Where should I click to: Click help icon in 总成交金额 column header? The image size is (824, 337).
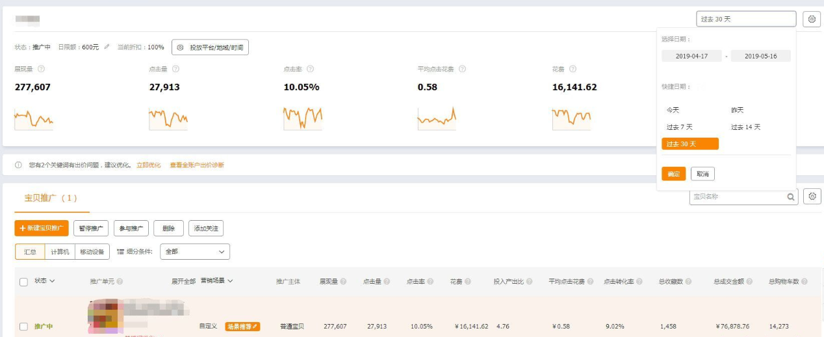click(749, 281)
